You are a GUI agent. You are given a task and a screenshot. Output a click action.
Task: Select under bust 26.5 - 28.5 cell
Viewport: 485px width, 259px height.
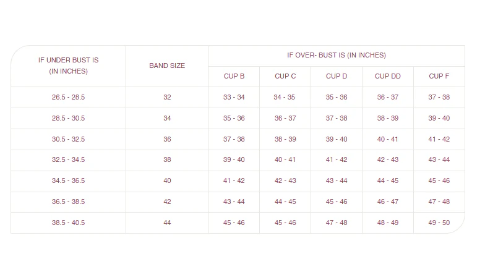point(68,98)
